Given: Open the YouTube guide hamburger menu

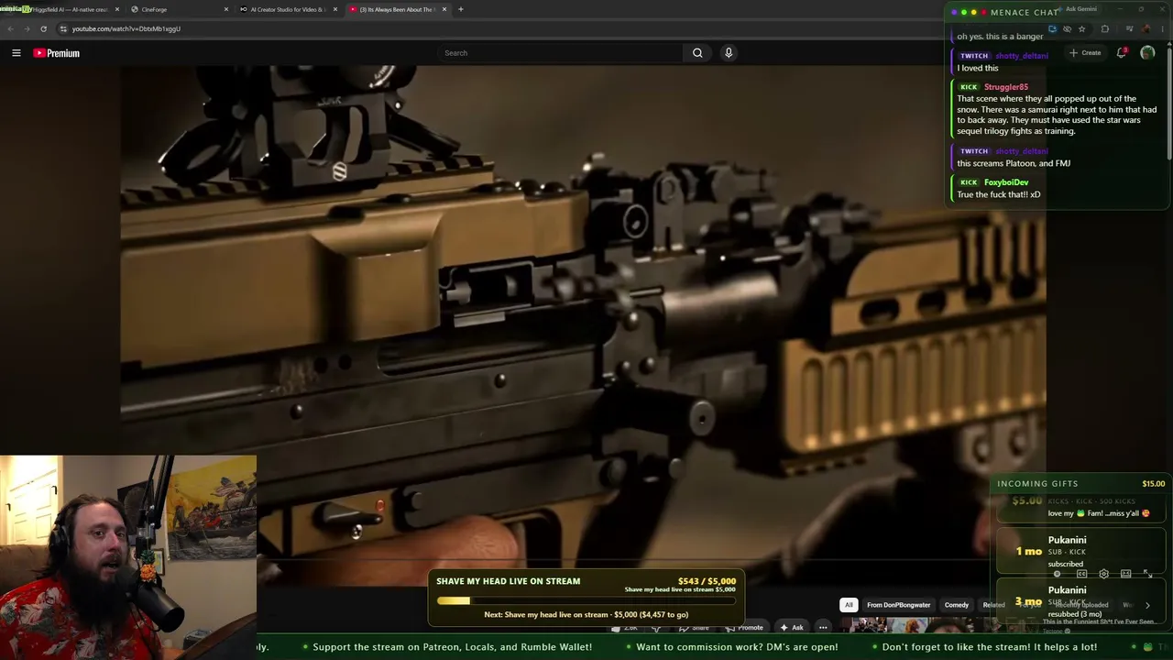Looking at the screenshot, I should coord(16,53).
